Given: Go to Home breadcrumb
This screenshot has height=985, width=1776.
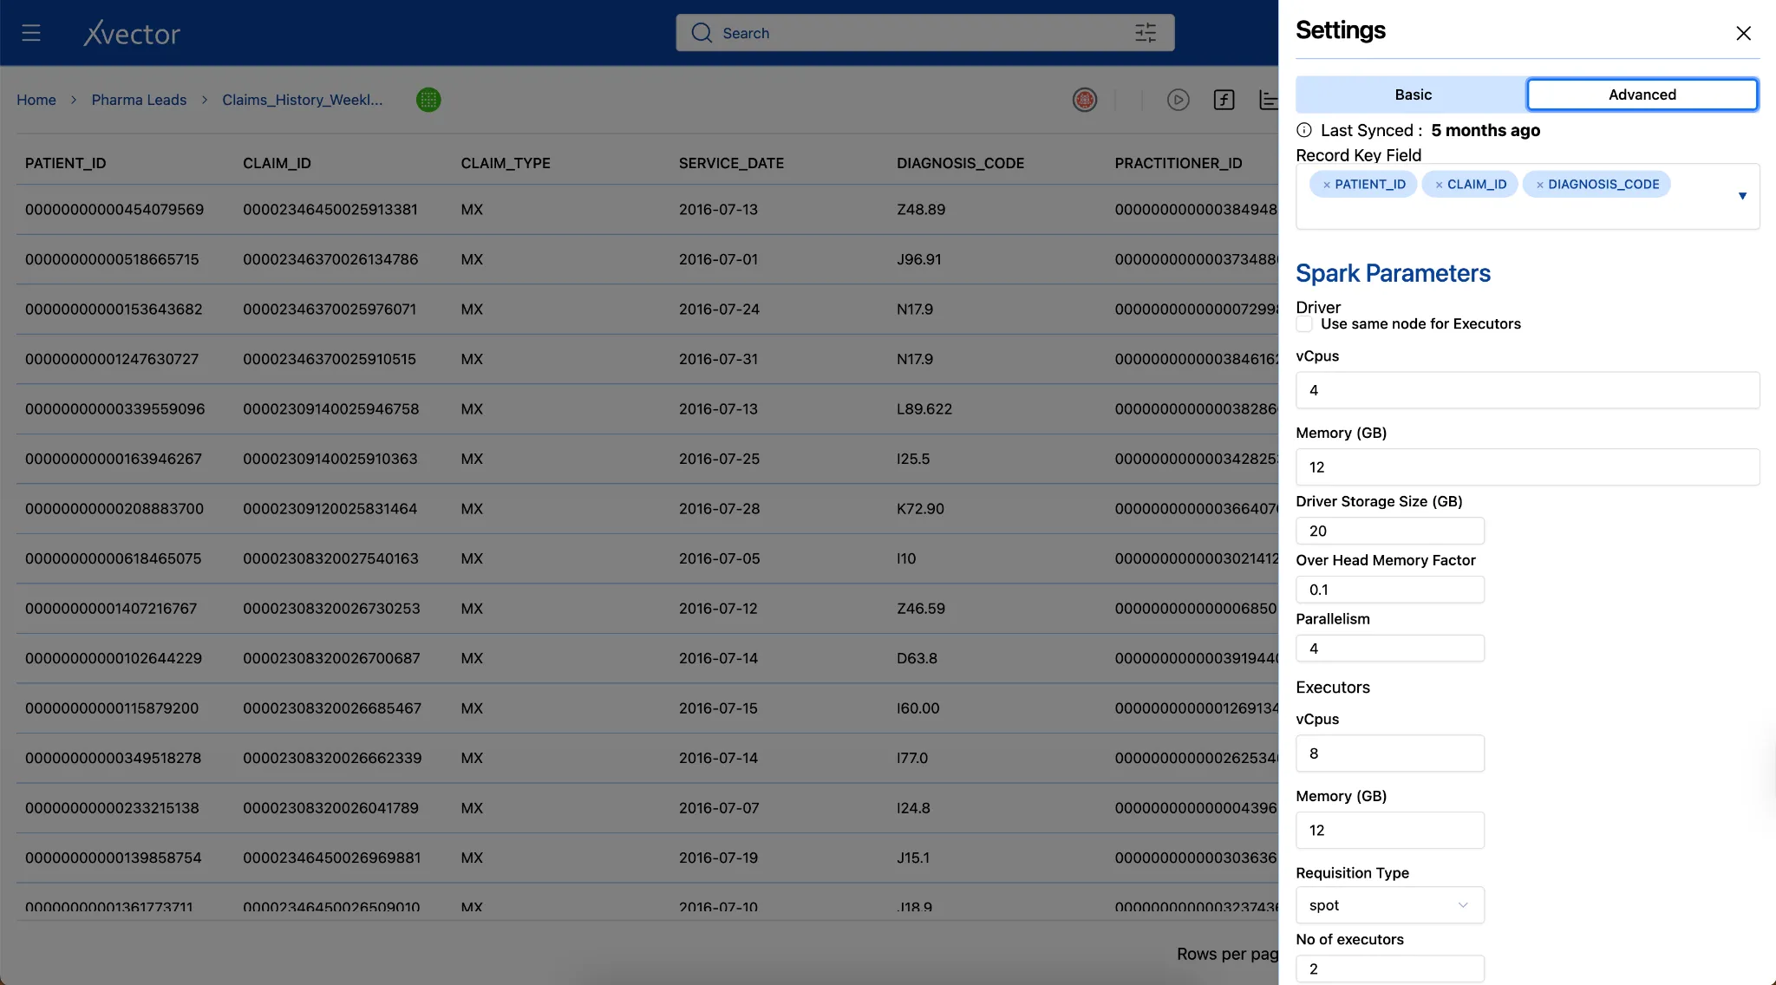Looking at the screenshot, I should 36,100.
